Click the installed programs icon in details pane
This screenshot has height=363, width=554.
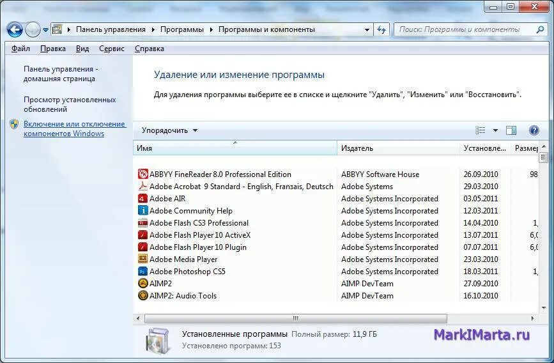tap(157, 340)
